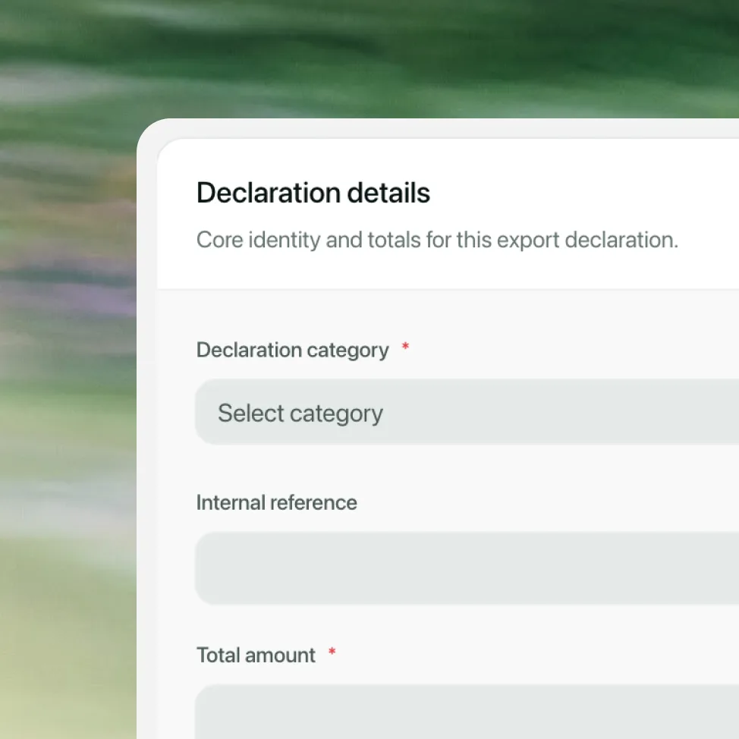Focus the Total amount input field
The width and height of the screenshot is (739, 739).
tap(467, 712)
